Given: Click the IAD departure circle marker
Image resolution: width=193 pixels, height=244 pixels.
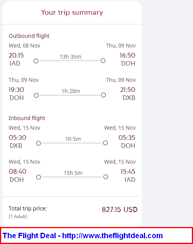Looking at the screenshot, I should 36,61.
